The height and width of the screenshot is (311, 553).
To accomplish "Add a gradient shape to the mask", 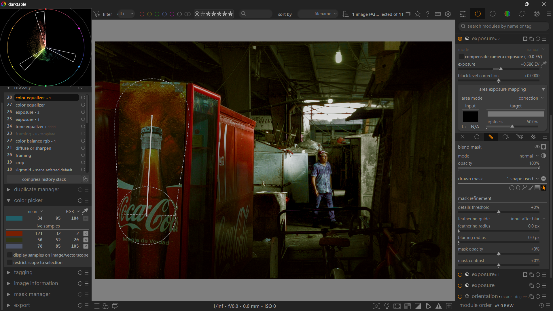I will [x=537, y=188].
